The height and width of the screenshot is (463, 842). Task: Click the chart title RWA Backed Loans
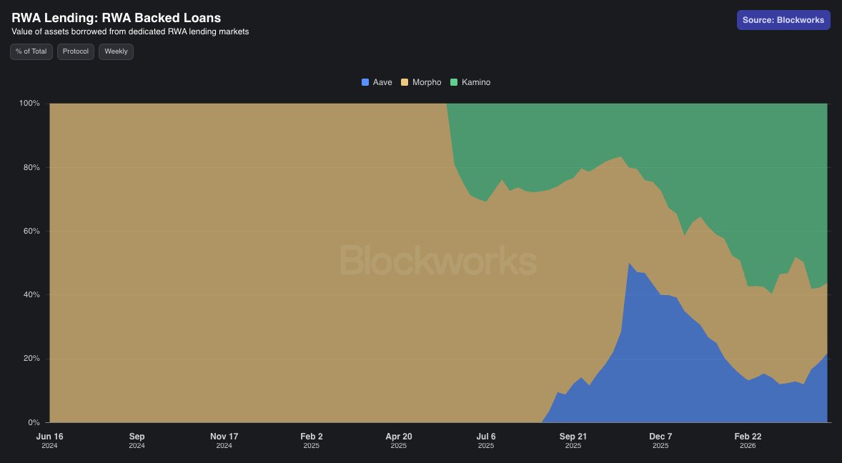117,18
